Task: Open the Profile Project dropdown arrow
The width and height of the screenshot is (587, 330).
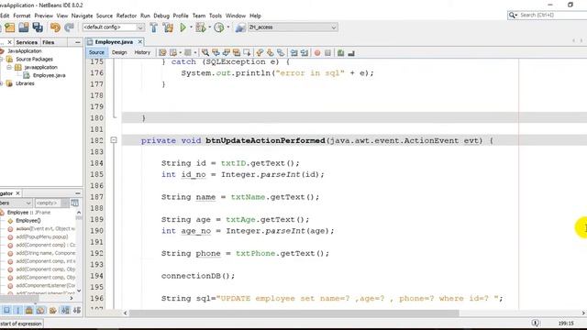Action: coord(228,27)
